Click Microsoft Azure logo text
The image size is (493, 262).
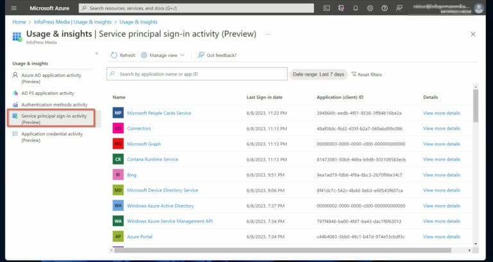tap(49, 8)
